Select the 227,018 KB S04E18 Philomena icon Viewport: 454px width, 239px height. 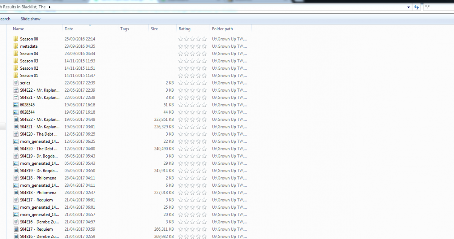point(16,193)
